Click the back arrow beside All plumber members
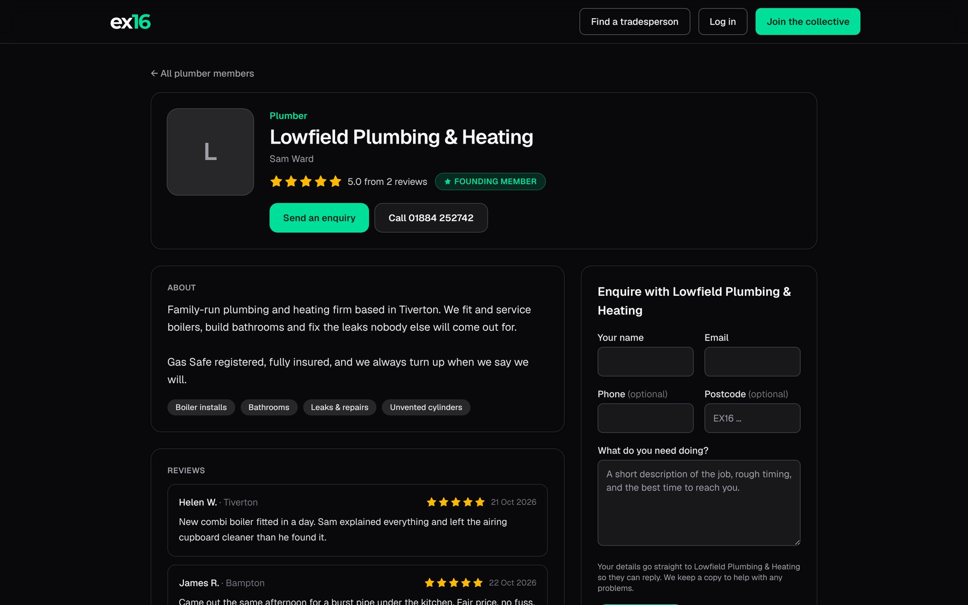 154,73
